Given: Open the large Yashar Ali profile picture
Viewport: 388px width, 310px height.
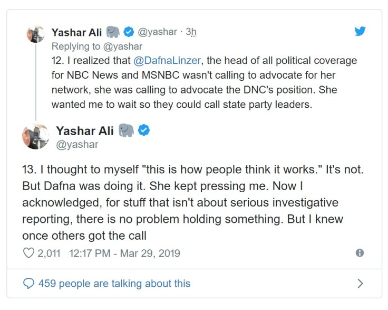Looking at the screenshot, I should click(x=34, y=136).
